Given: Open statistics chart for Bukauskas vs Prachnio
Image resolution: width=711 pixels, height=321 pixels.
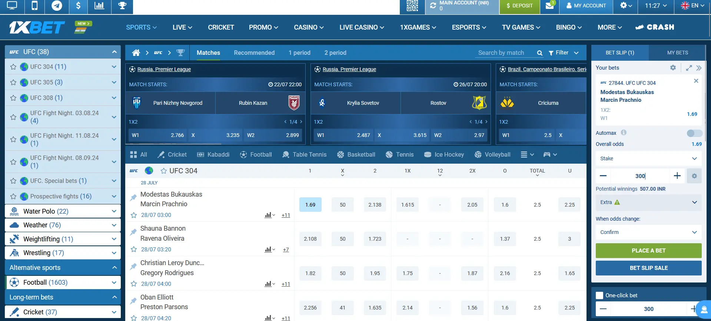Looking at the screenshot, I should tap(270, 215).
